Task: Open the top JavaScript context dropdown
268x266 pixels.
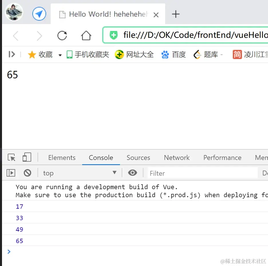Action: [80, 173]
